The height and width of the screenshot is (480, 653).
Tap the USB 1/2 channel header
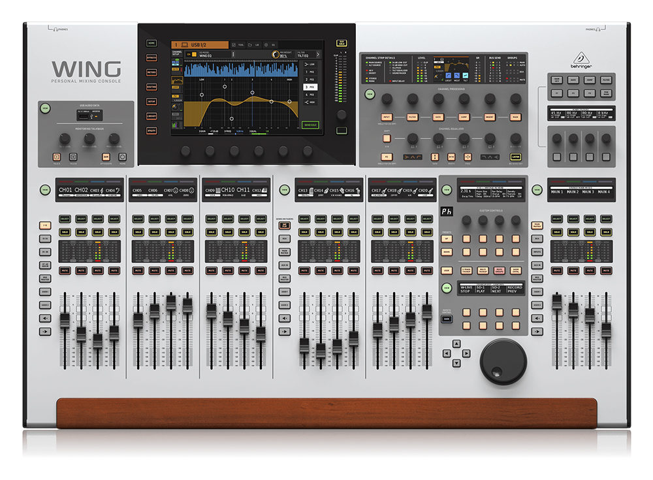coord(200,44)
